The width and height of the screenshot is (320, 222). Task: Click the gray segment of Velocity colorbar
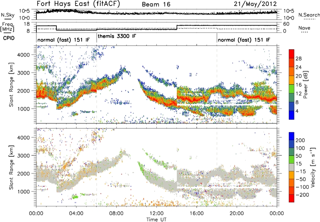[x=292, y=165]
